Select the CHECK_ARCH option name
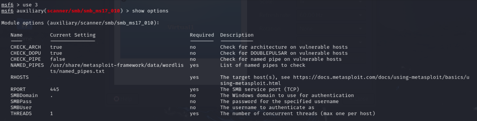This screenshot has height=121, width=477. point(26,47)
